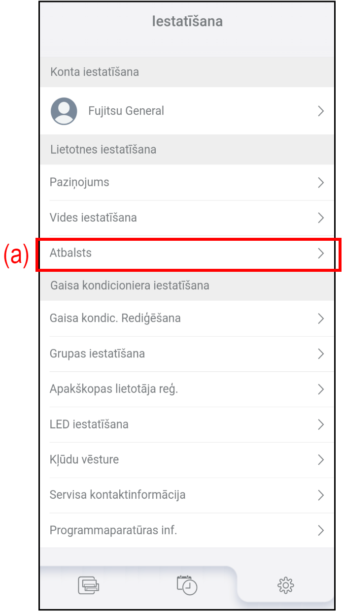Viewport: 343px width, 612px height.
Task: Open Apakškopas lietotāja reģ. entry
Action: [x=114, y=389]
